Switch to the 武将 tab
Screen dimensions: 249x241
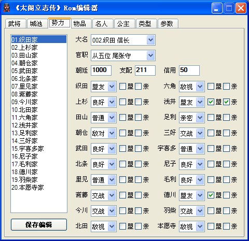[15, 24]
